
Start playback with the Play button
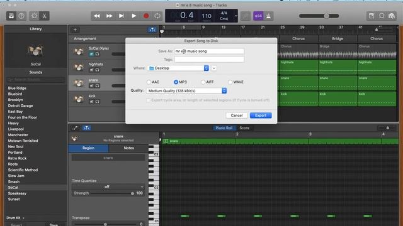coord(133,16)
